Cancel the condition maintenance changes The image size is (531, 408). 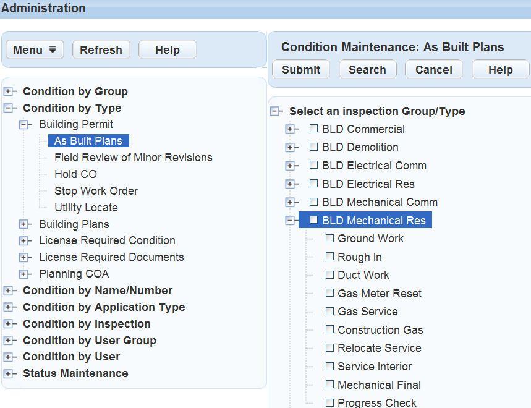click(433, 70)
